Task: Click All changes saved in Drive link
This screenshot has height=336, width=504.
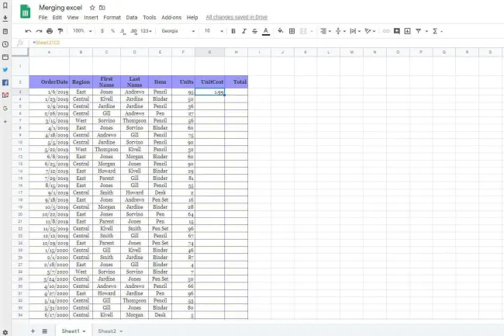Action: pyautogui.click(x=236, y=17)
